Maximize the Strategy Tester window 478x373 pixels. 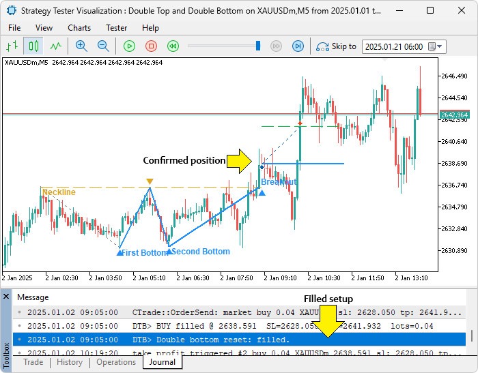(x=430, y=11)
